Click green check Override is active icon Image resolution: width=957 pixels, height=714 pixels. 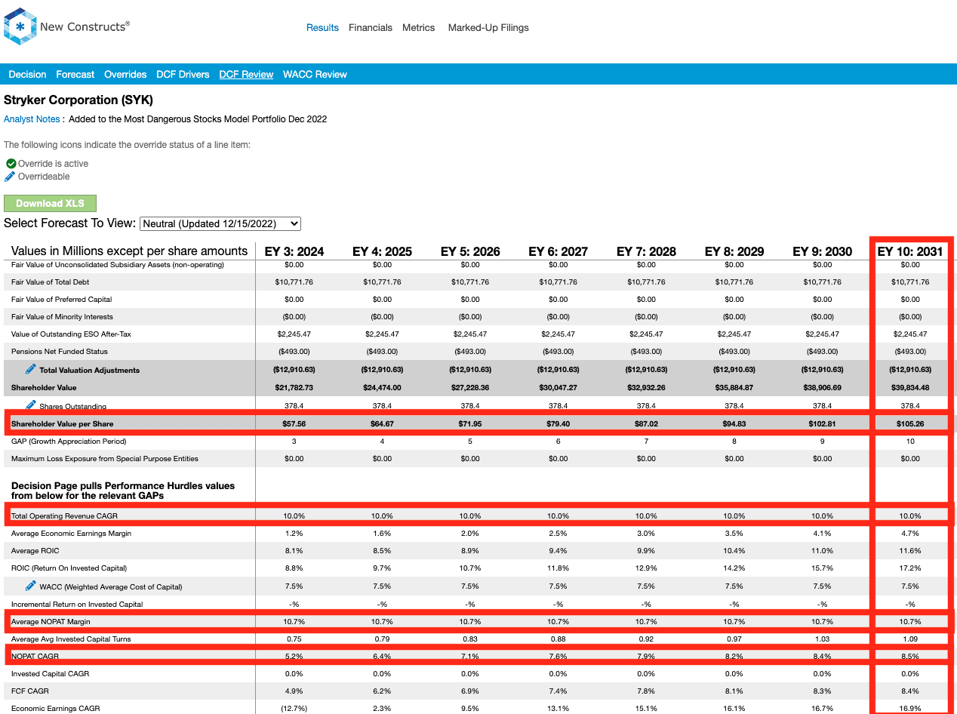11,164
